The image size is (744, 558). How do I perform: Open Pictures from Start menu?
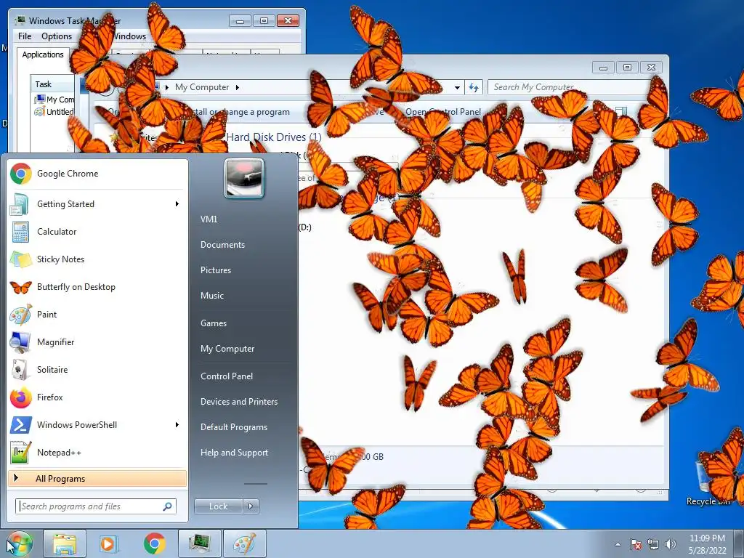[216, 270]
